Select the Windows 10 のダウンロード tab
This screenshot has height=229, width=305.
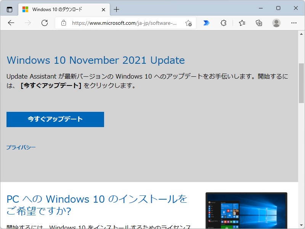(64, 9)
